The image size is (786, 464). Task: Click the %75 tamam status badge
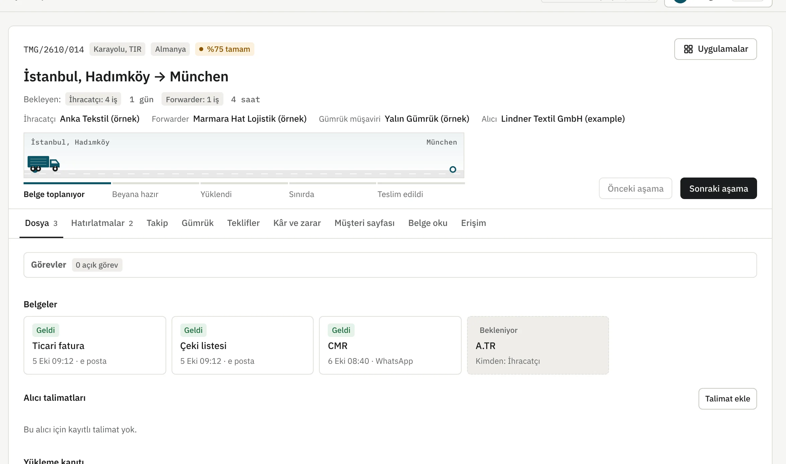pyautogui.click(x=225, y=49)
